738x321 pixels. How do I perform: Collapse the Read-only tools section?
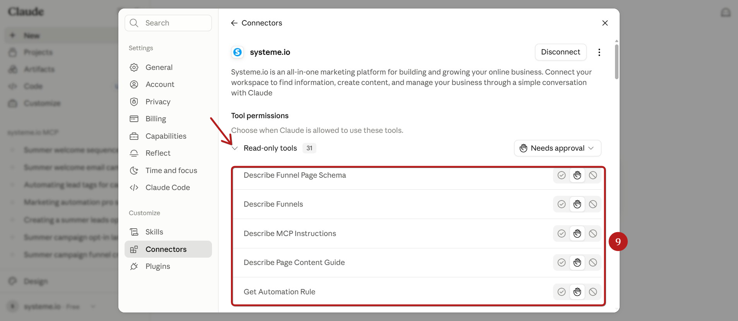coord(235,148)
